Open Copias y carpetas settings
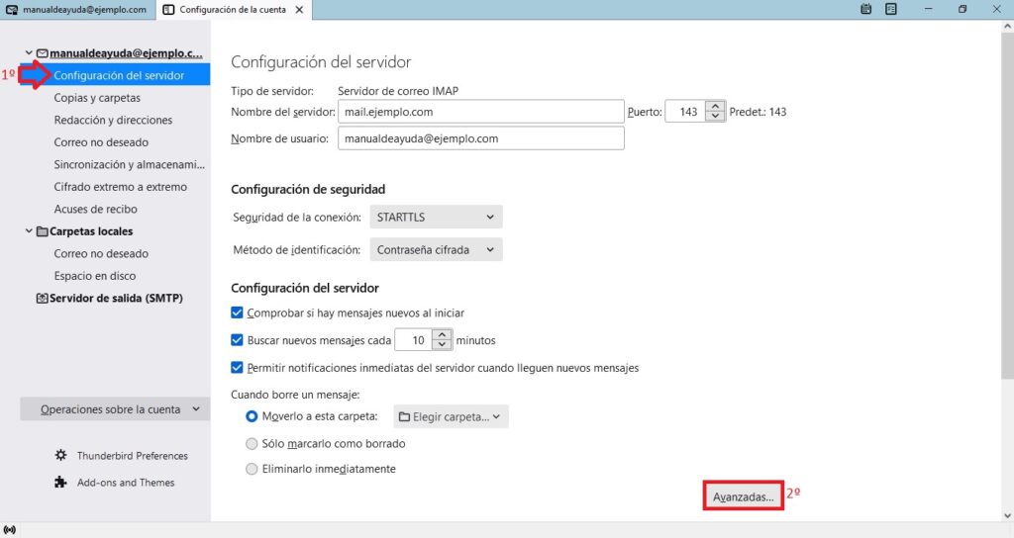The width and height of the screenshot is (1014, 538). point(97,98)
